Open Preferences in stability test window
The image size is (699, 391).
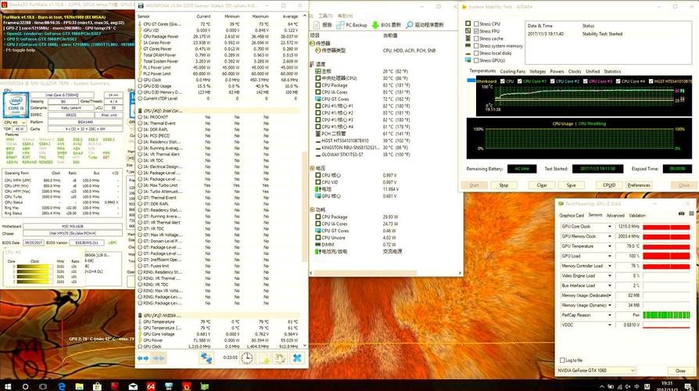point(639,185)
